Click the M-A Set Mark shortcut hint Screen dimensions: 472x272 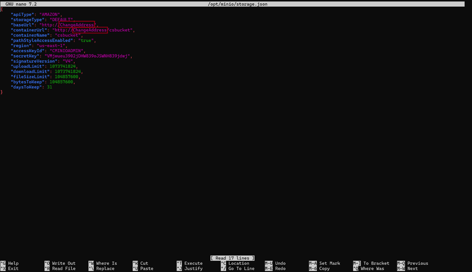325,263
